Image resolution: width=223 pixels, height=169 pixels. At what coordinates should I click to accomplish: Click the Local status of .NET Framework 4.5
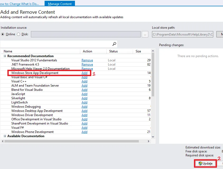111,64
